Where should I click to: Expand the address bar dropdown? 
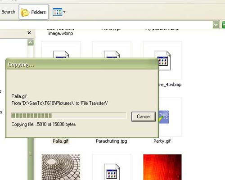pyautogui.click(x=216, y=25)
